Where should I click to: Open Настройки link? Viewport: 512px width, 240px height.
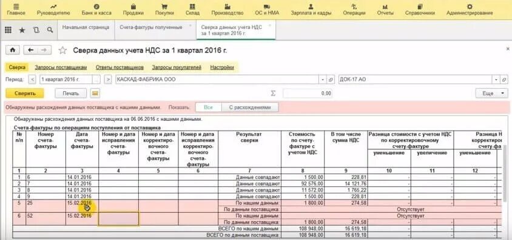point(222,67)
